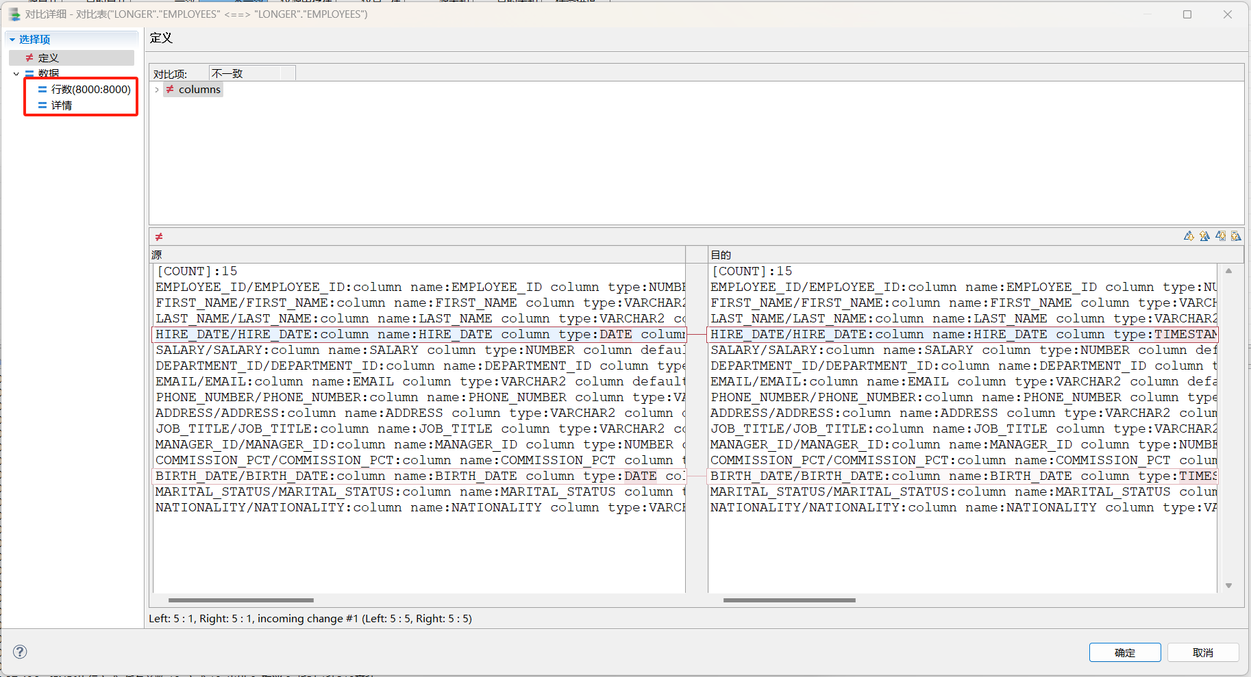Collapse the 数据 tree node
Screen dimensions: 1251x677
coord(16,73)
